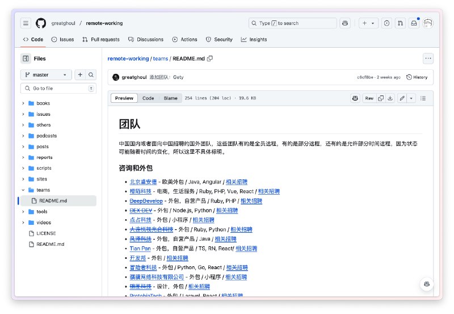Expand the reports folder
The image size is (454, 314).
(23, 157)
